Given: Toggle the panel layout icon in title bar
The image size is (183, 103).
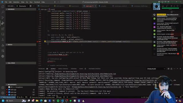Looking at the screenshot, I should (x=162, y=2).
